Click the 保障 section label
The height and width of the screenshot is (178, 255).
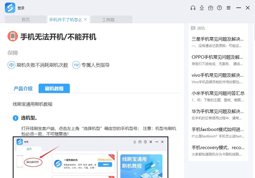(13, 53)
